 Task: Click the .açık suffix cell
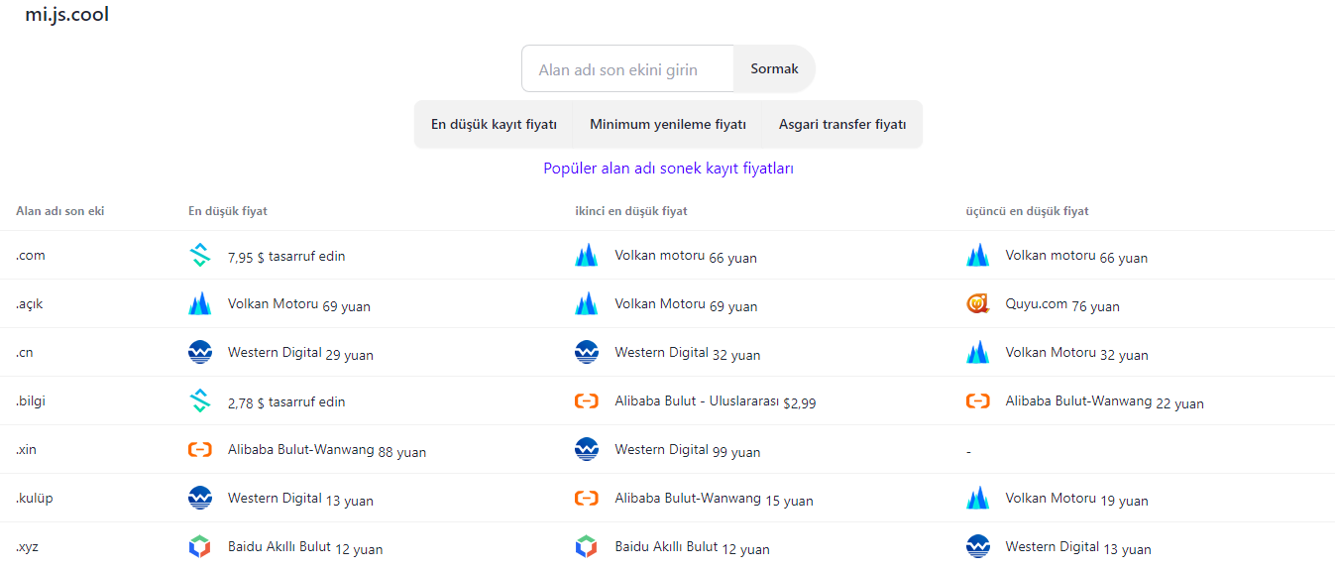click(x=30, y=304)
